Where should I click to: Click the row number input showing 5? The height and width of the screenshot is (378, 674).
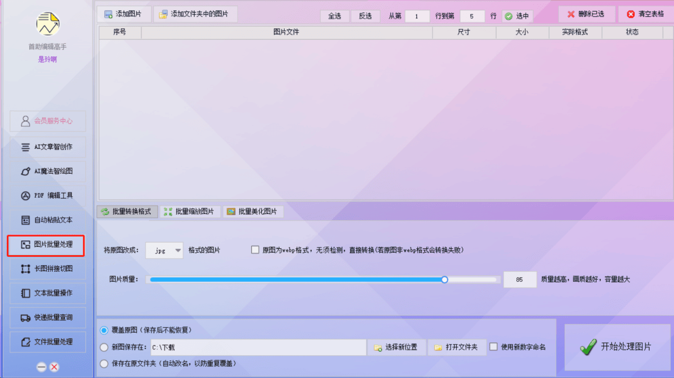pos(472,16)
